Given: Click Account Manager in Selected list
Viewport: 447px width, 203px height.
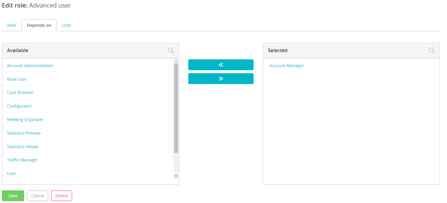Looking at the screenshot, I should pyautogui.click(x=287, y=66).
